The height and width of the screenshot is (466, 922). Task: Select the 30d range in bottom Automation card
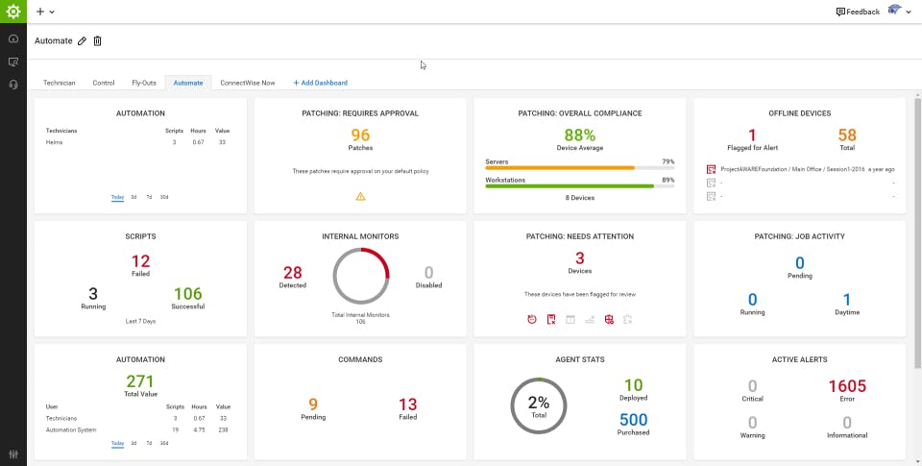(164, 443)
